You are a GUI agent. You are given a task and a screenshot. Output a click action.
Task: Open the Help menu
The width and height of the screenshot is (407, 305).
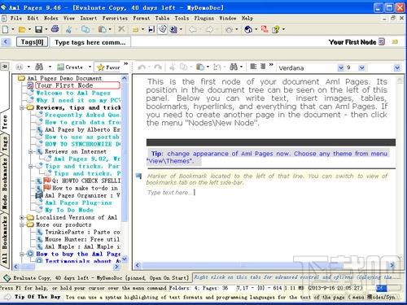[x=247, y=18]
